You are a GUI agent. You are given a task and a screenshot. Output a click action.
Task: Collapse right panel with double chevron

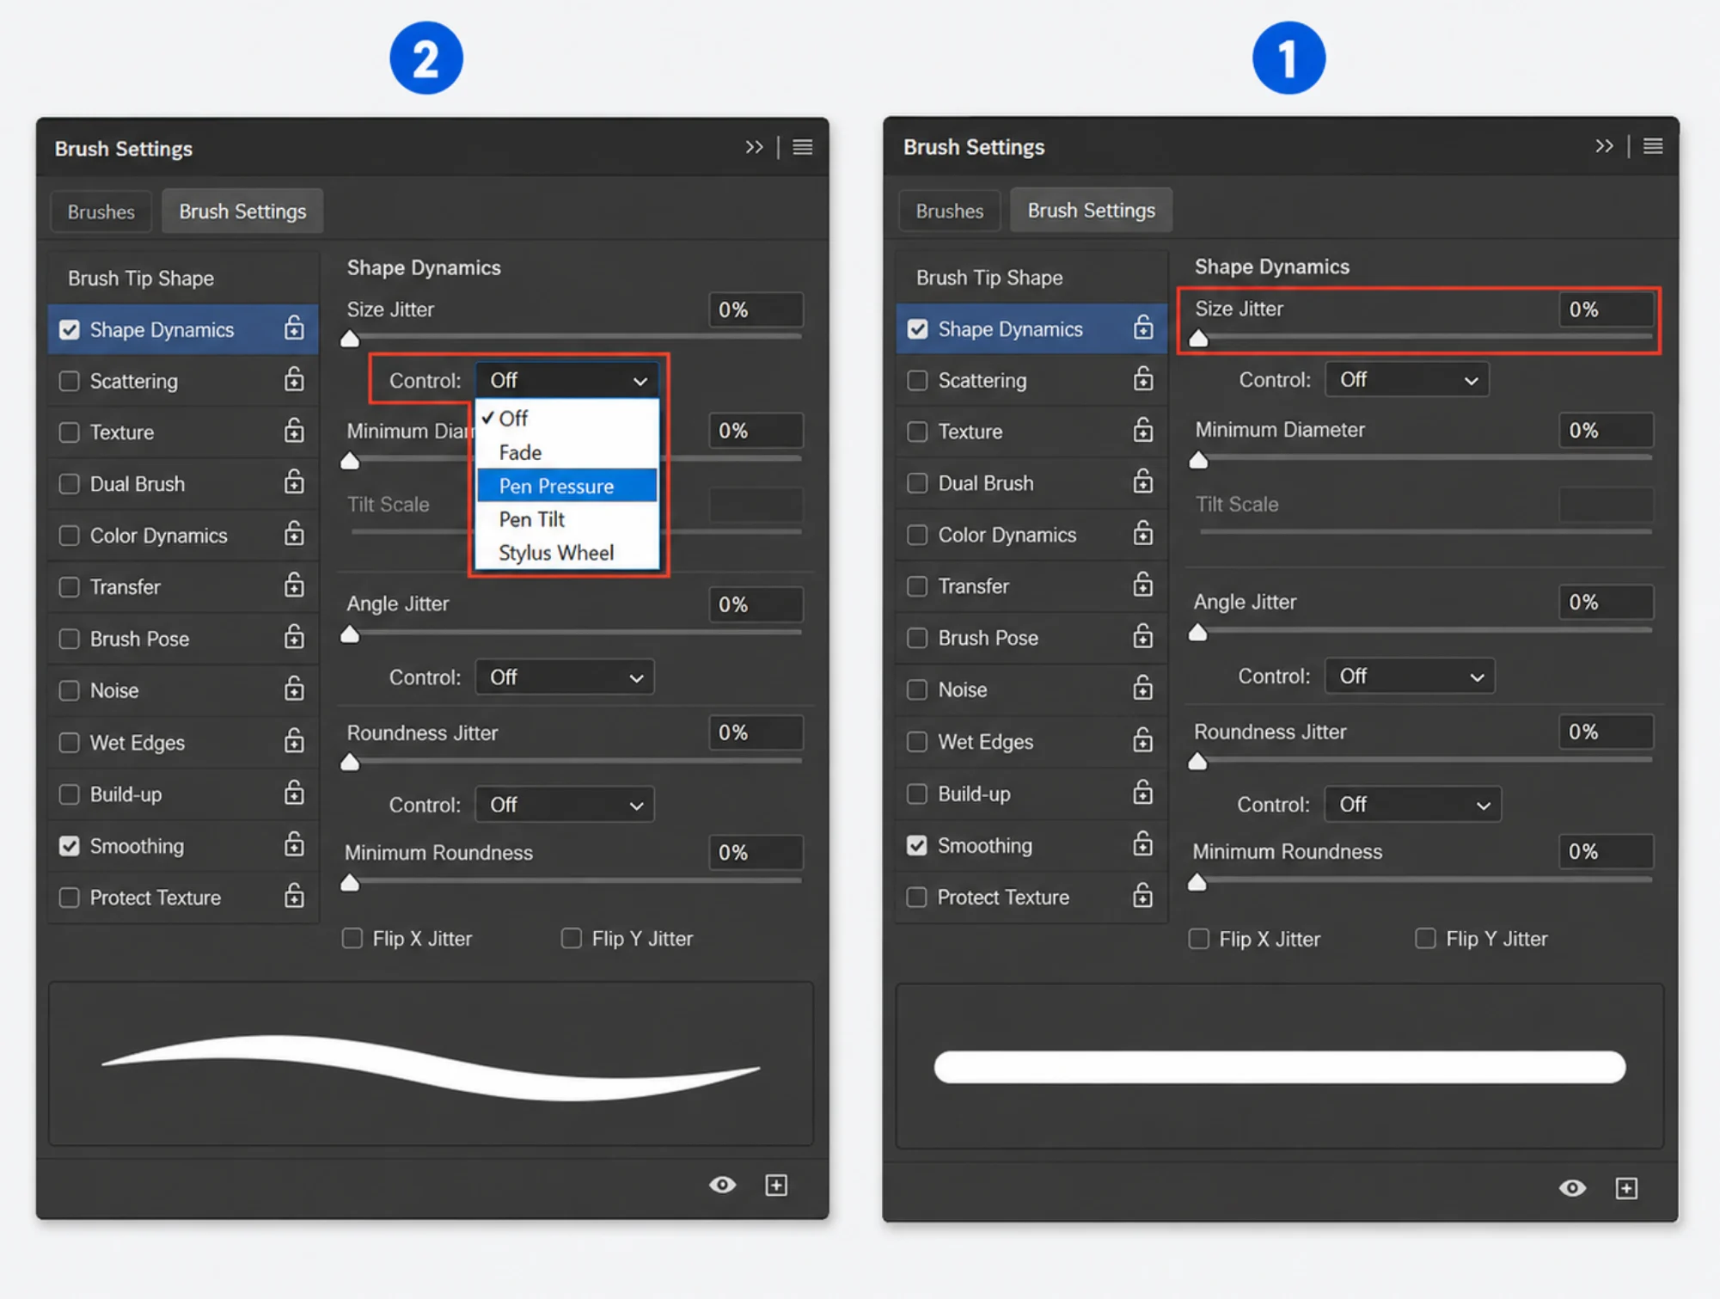click(x=1604, y=146)
